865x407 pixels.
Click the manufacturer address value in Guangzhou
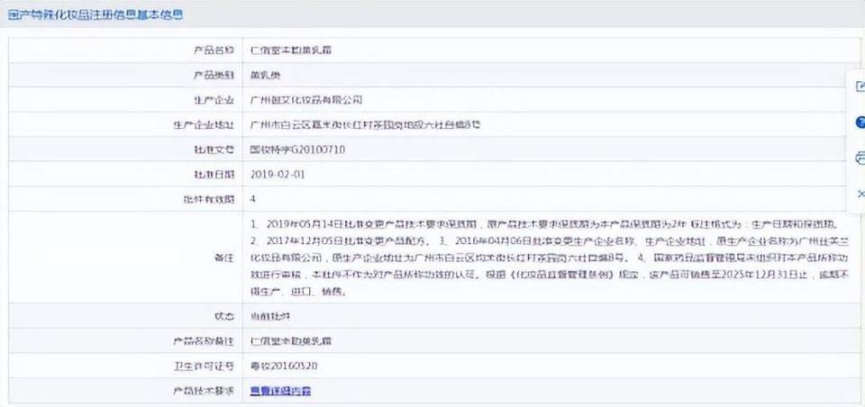[x=365, y=124]
